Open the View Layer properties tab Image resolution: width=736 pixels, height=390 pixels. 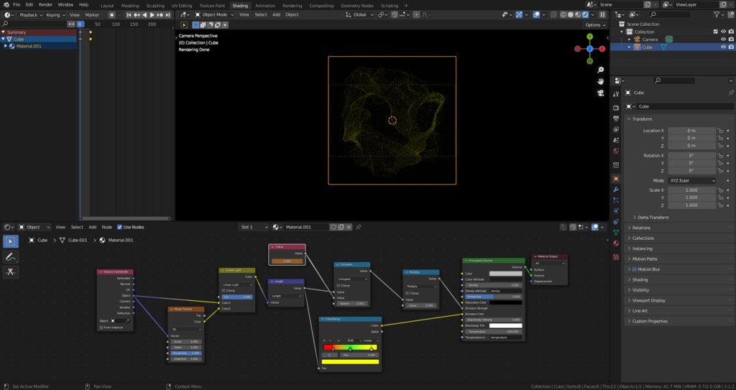pos(616,129)
